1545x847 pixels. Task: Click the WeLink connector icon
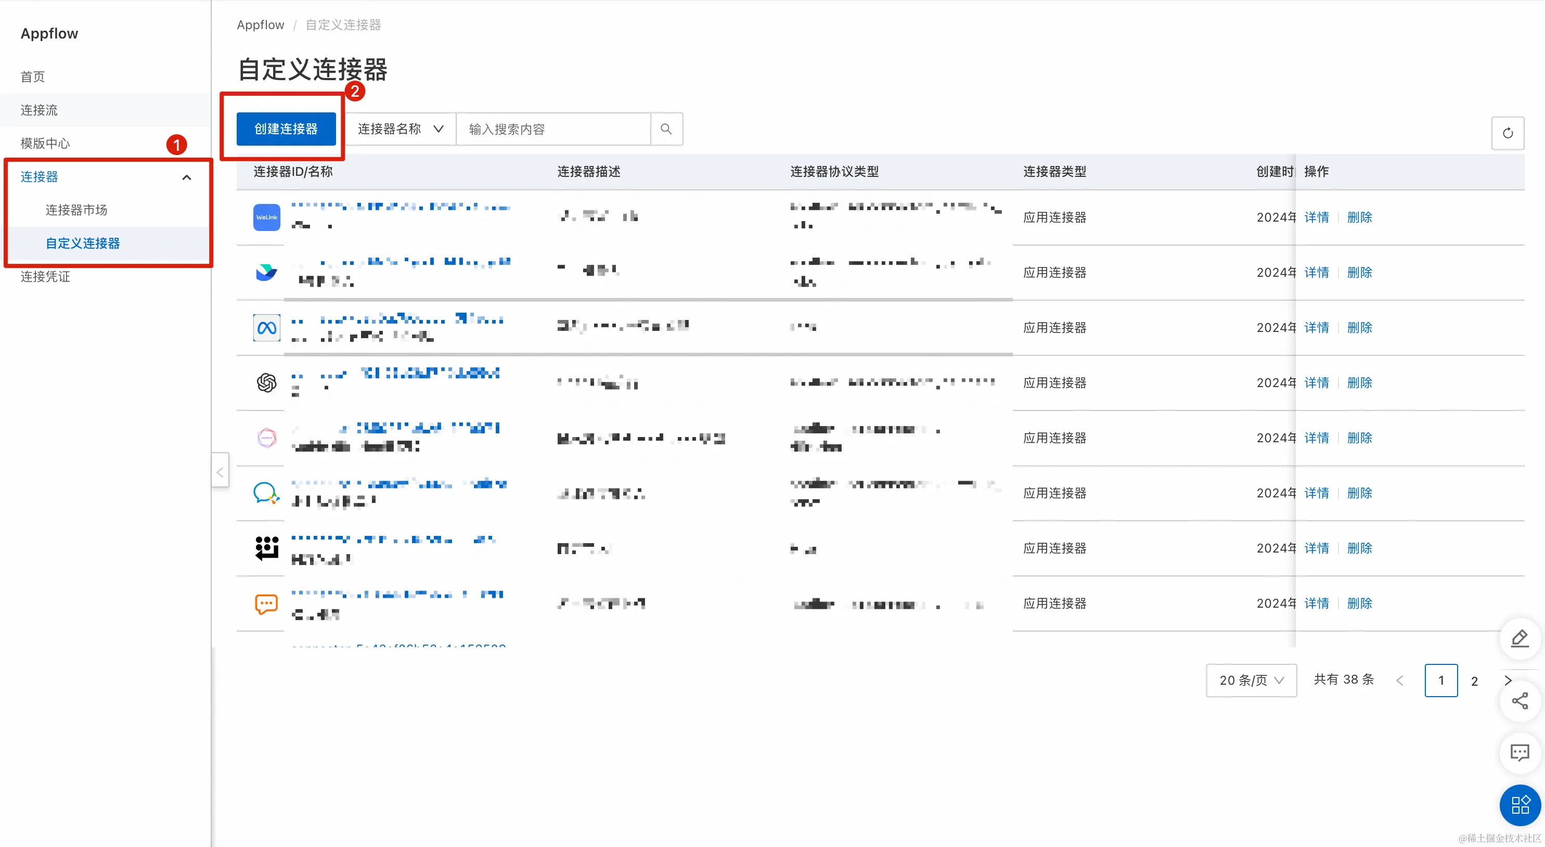[x=266, y=217]
